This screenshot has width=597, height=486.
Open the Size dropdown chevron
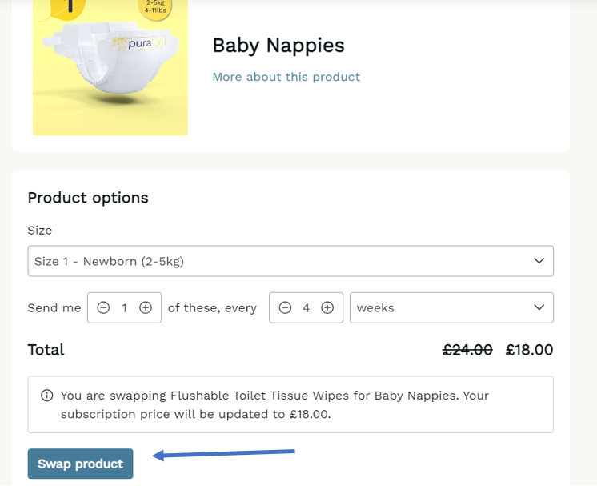click(x=539, y=261)
